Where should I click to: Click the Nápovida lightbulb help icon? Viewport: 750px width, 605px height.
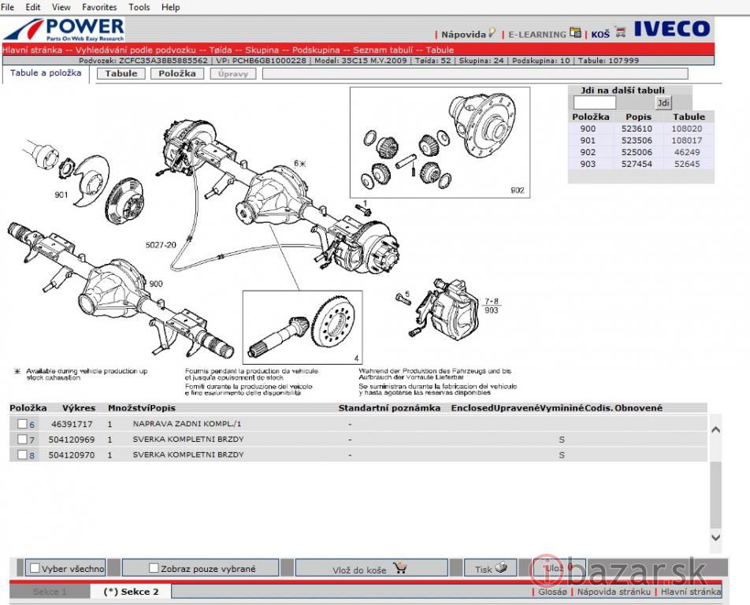pyautogui.click(x=492, y=33)
